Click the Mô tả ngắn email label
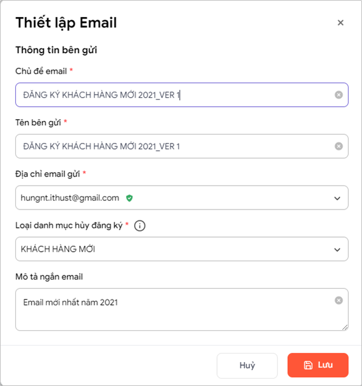Image resolution: width=362 pixels, height=386 pixels. (49, 277)
